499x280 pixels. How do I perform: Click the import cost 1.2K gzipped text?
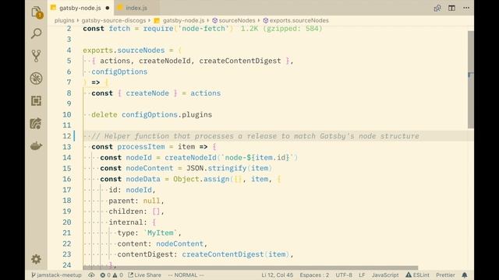pyautogui.click(x=281, y=29)
